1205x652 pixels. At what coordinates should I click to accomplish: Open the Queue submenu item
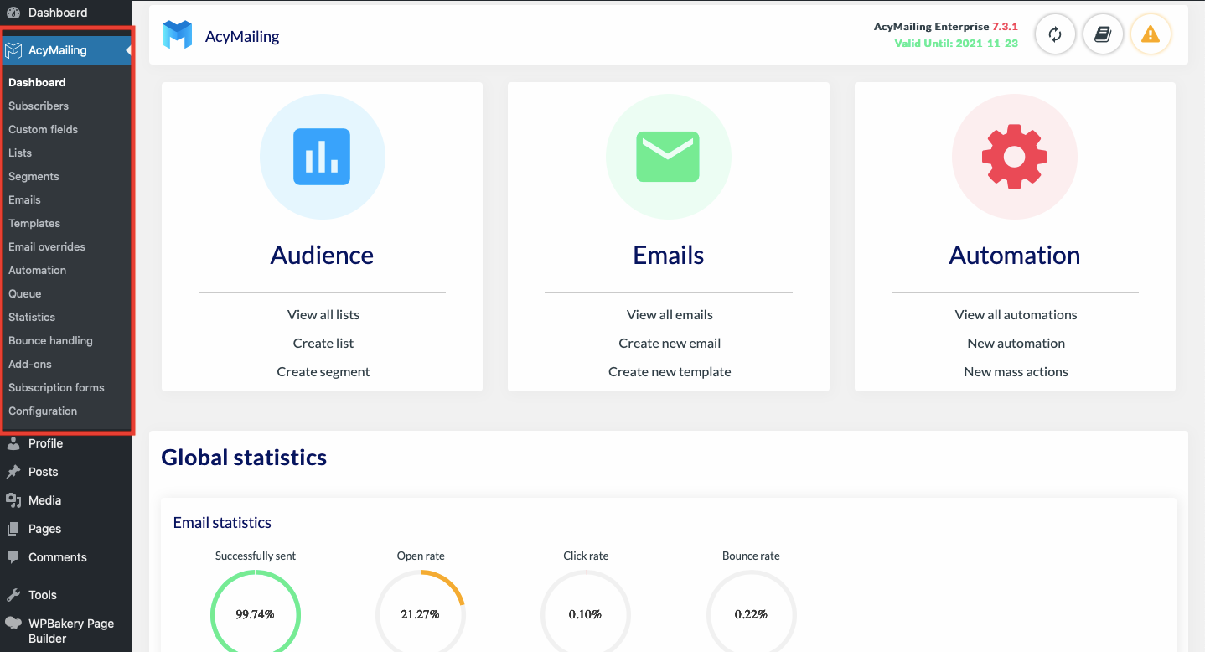point(24,293)
